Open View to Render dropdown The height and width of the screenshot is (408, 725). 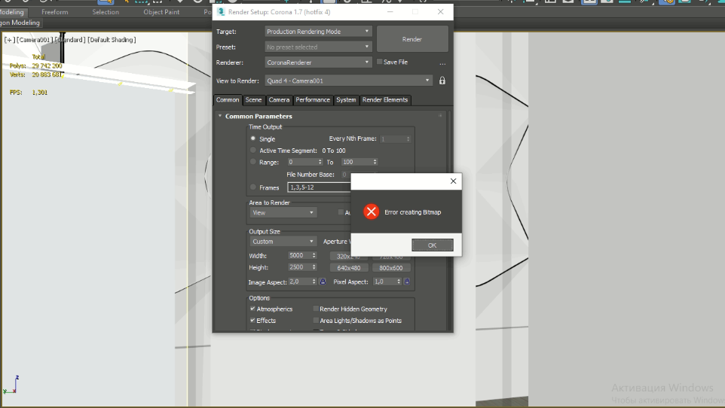pos(349,81)
